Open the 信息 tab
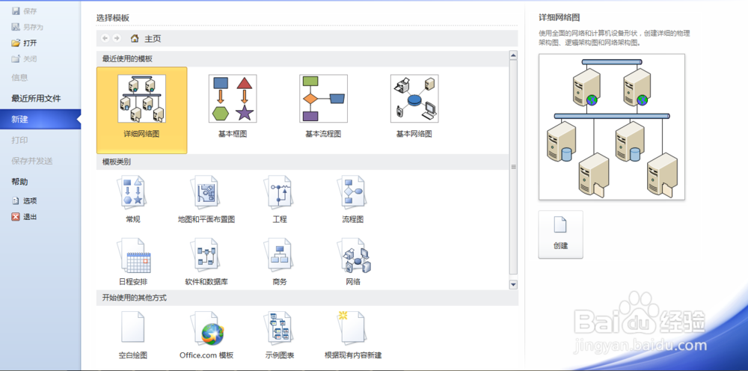The width and height of the screenshot is (748, 371). click(19, 77)
